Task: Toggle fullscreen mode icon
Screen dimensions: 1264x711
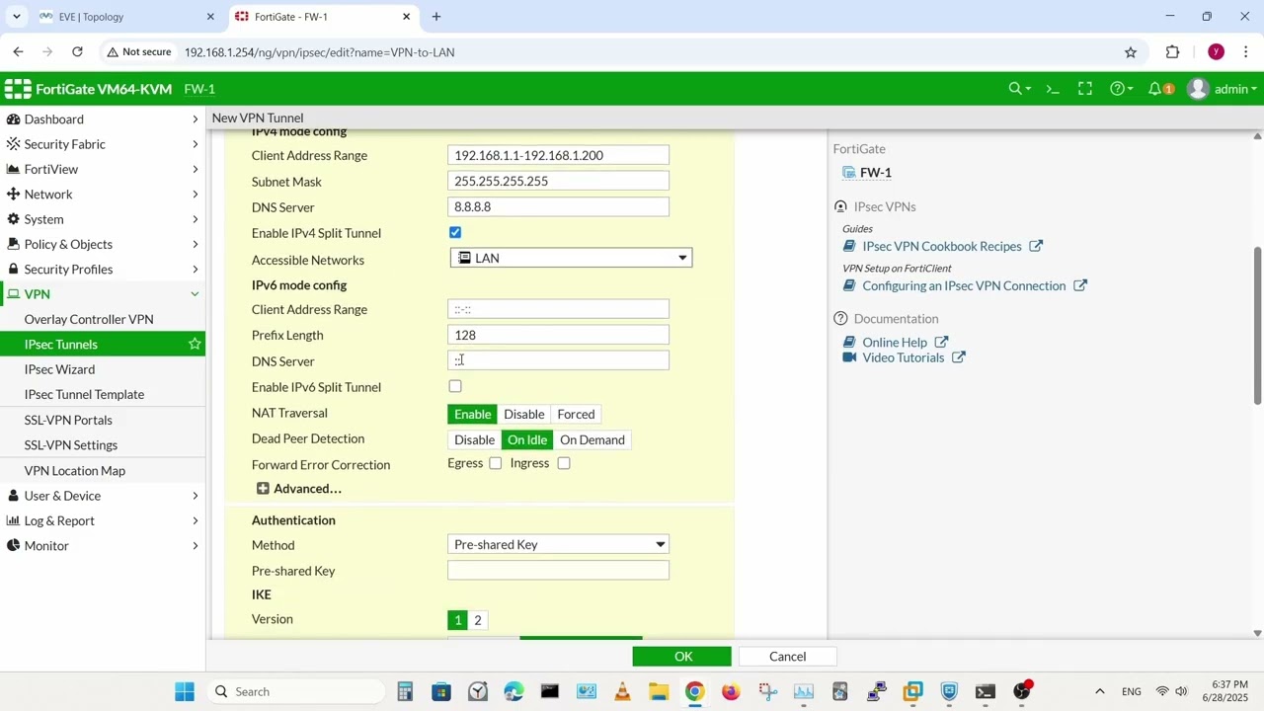Action: pos(1085,89)
